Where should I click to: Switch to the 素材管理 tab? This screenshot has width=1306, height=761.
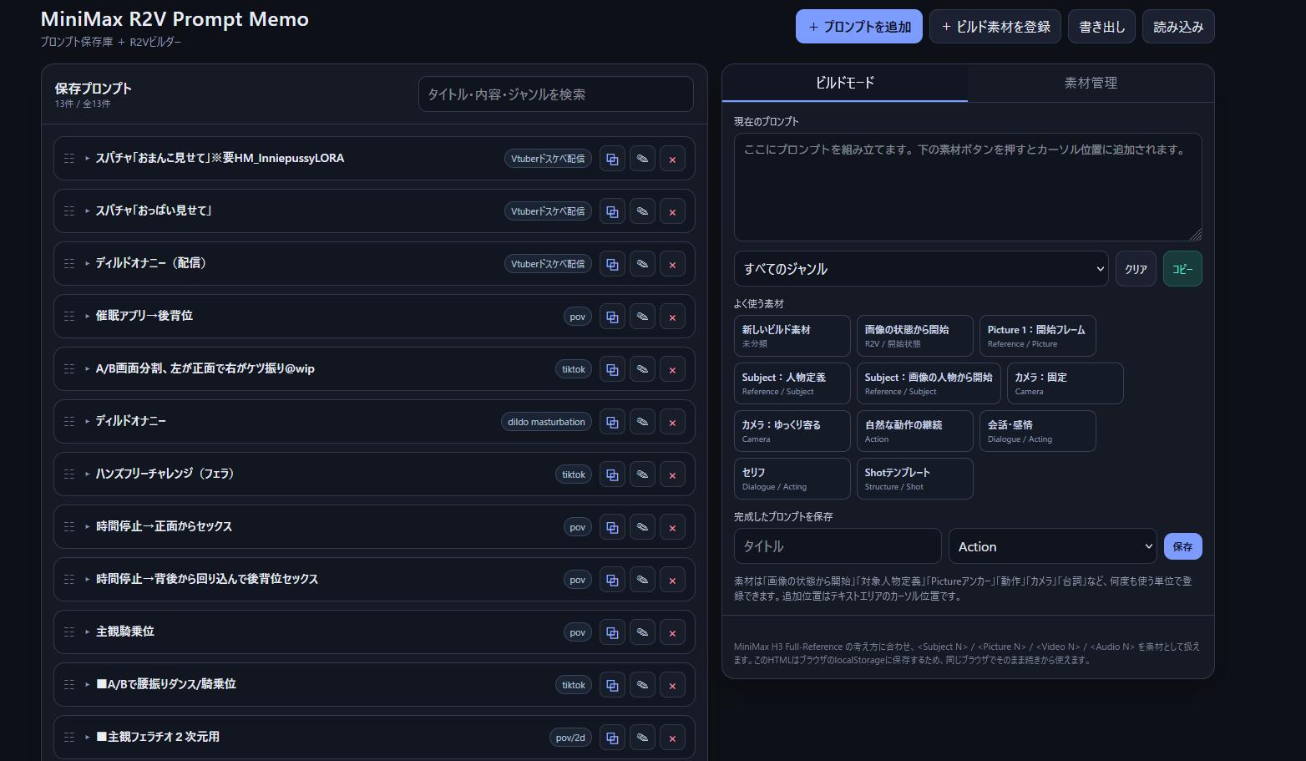(1091, 83)
